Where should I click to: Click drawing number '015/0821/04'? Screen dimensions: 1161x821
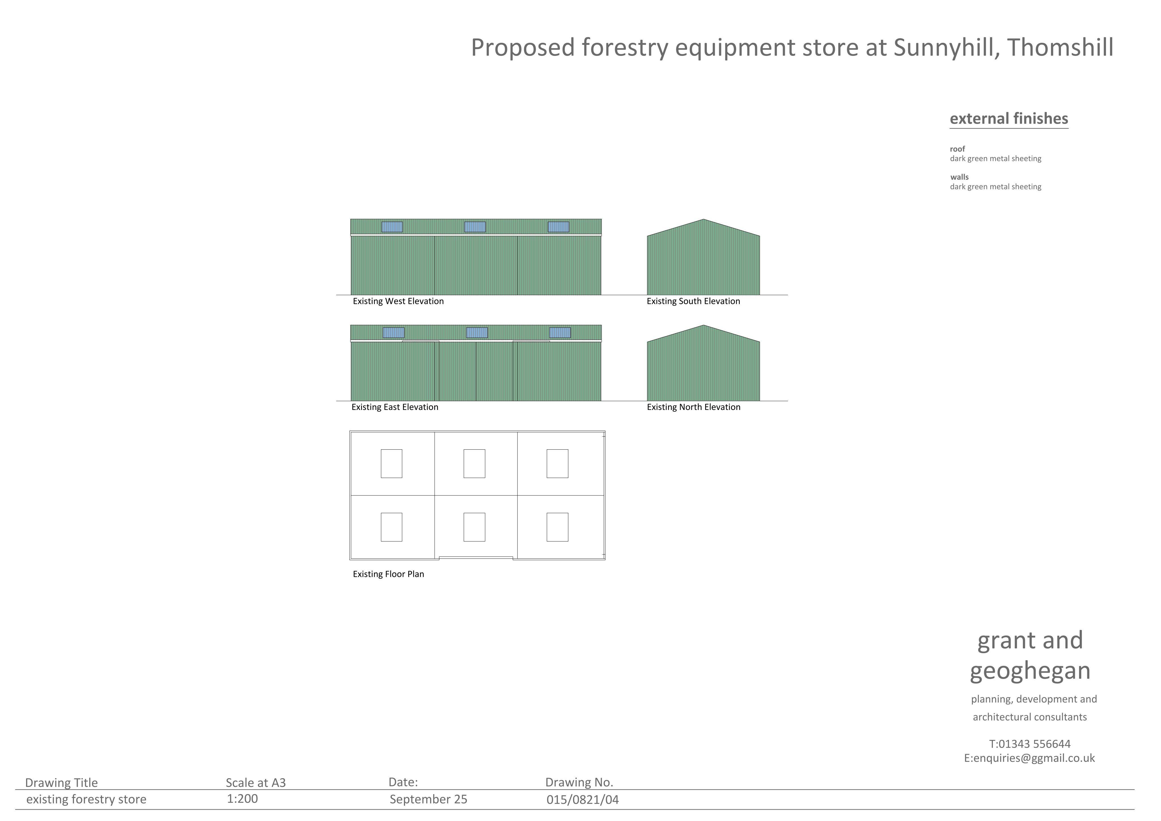pos(582,800)
